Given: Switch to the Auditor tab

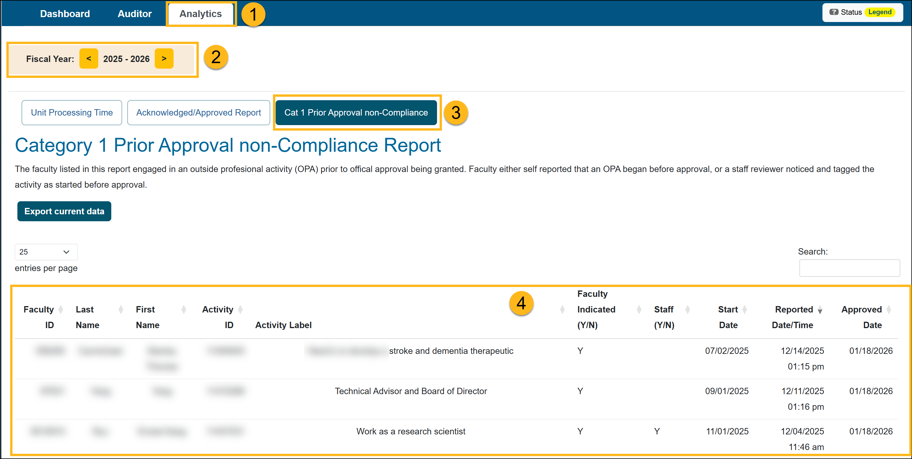Looking at the screenshot, I should click(134, 13).
